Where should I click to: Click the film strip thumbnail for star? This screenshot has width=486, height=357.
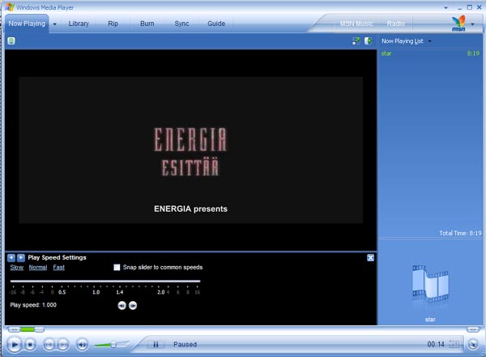point(430,284)
